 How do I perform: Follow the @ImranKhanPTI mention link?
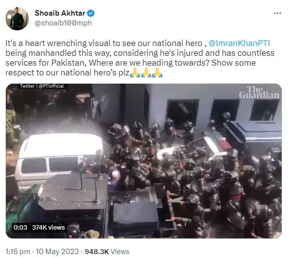tap(239, 43)
